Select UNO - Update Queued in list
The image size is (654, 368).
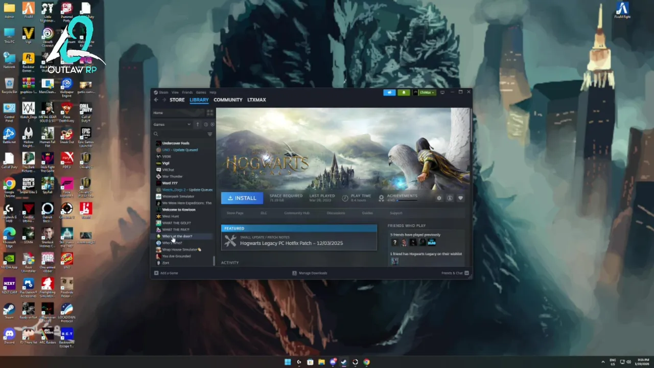click(180, 150)
